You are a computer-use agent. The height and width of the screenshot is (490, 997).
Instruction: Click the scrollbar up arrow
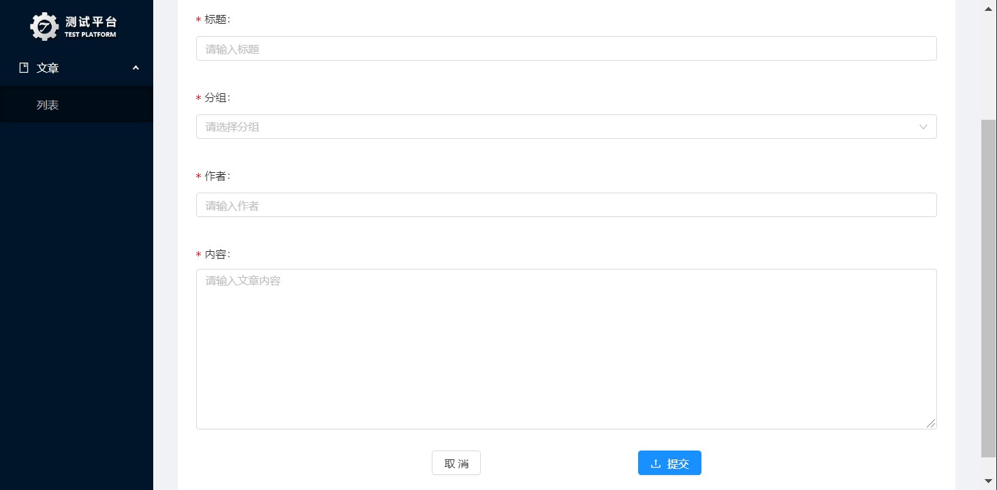coord(988,9)
